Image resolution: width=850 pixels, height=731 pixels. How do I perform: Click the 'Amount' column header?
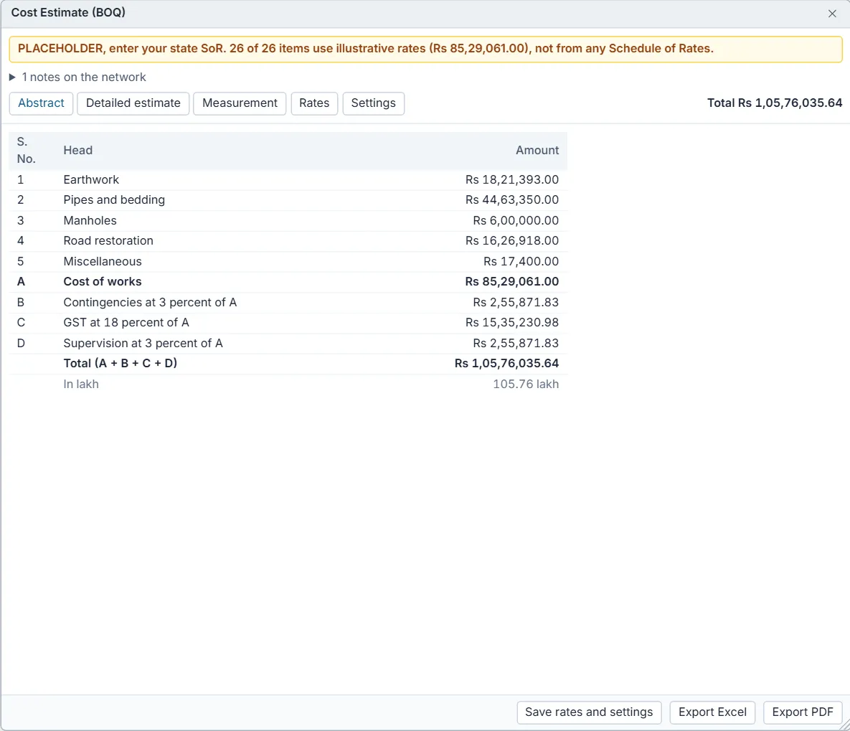coord(537,150)
